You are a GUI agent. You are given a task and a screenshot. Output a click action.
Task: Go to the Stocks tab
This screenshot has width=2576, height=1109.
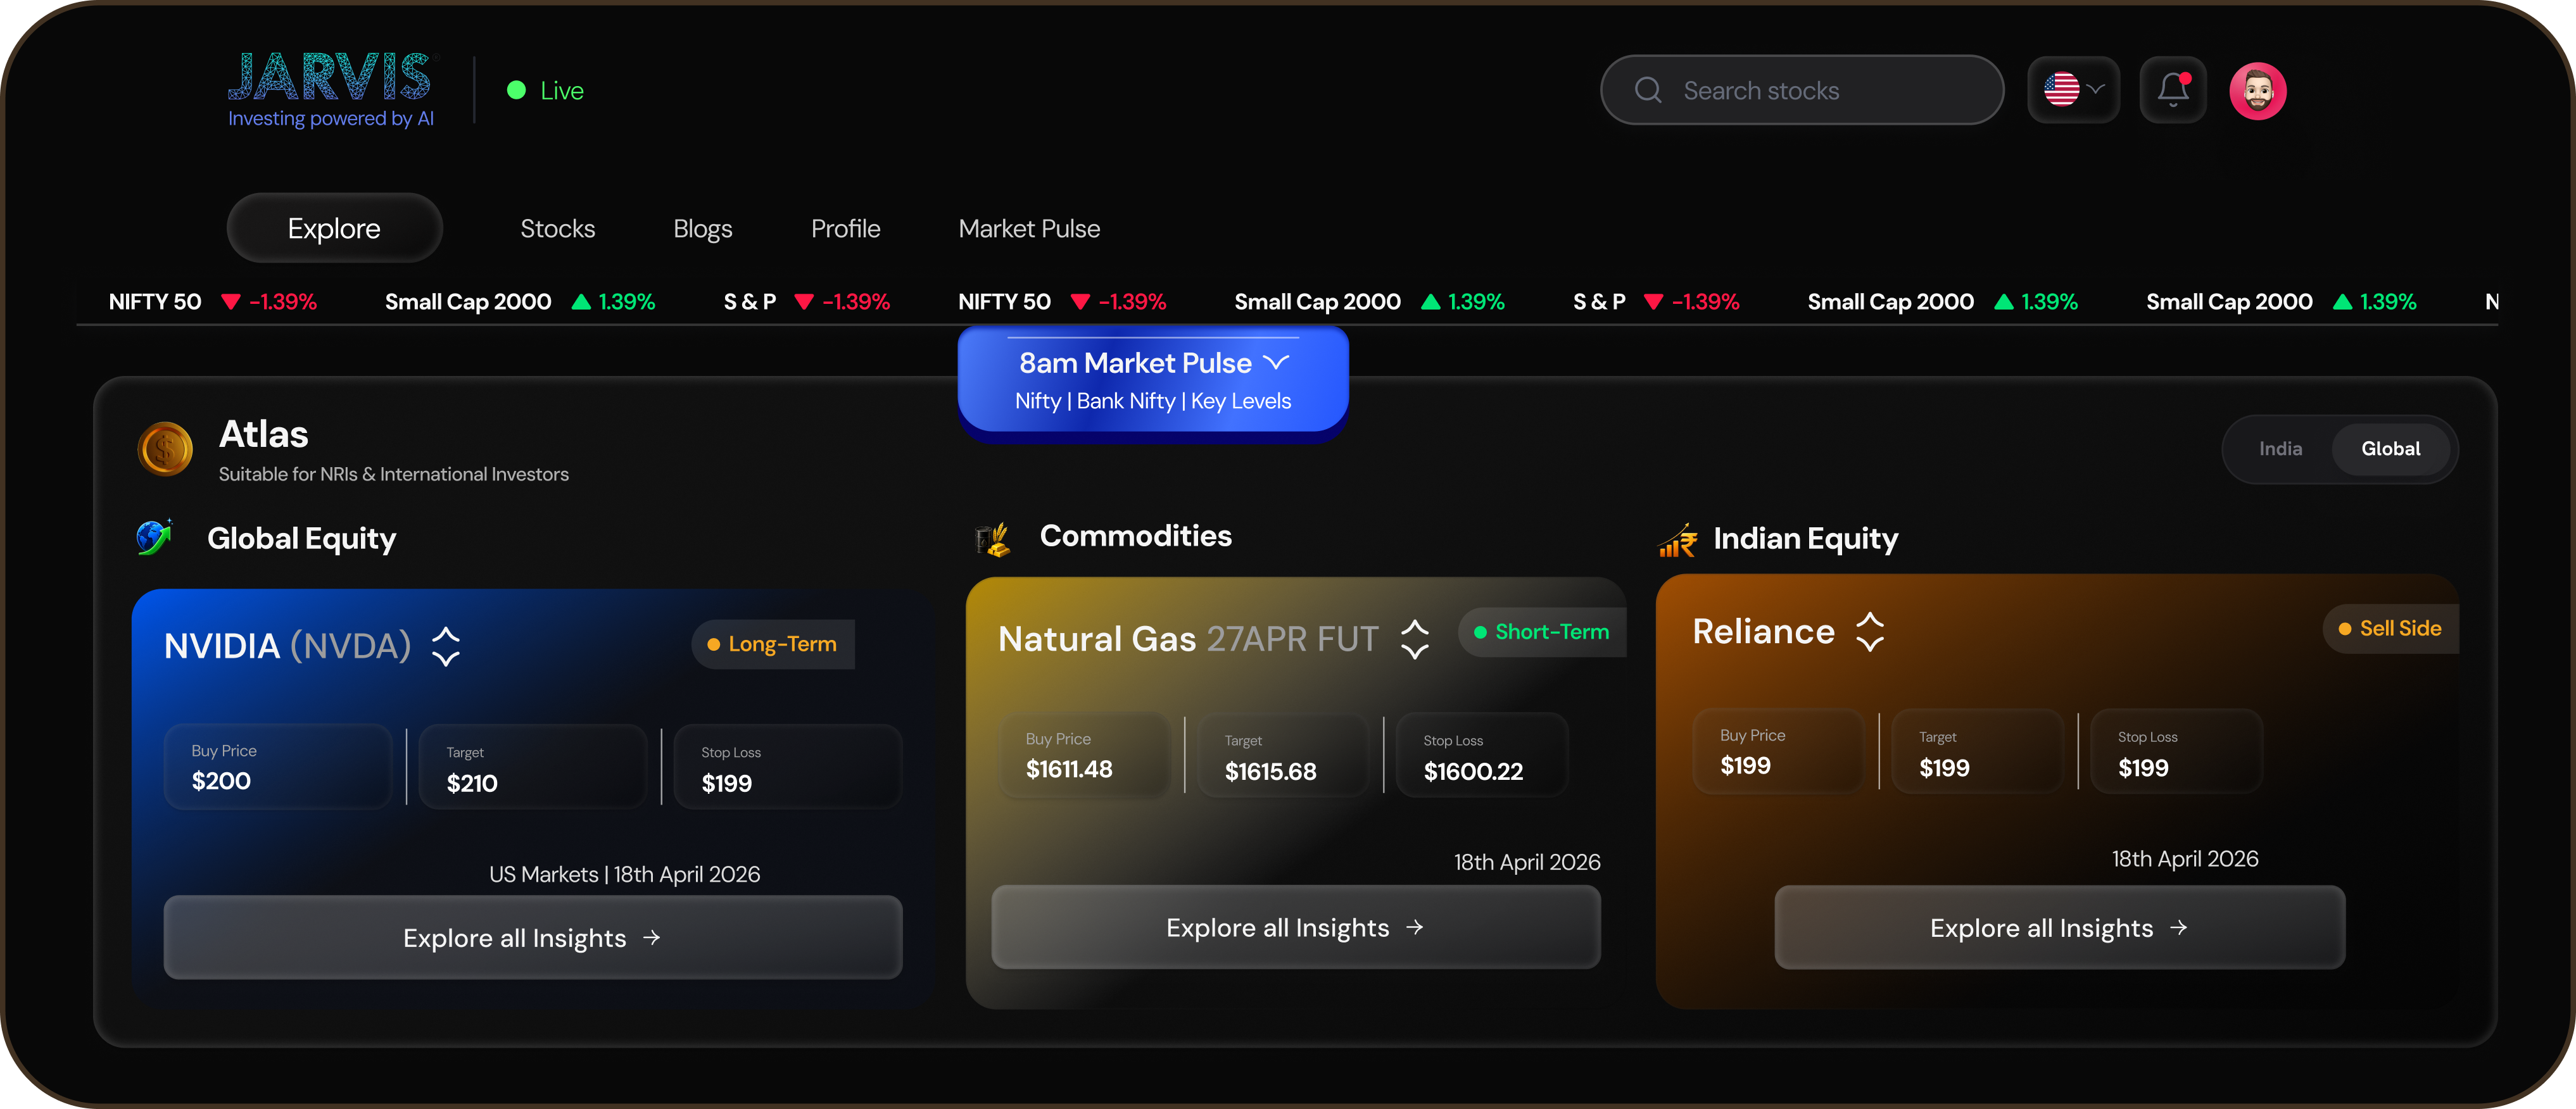[x=557, y=229]
